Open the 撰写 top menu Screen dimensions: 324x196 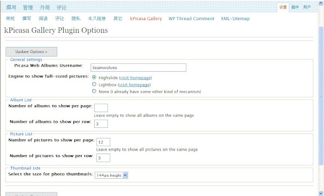11,8
